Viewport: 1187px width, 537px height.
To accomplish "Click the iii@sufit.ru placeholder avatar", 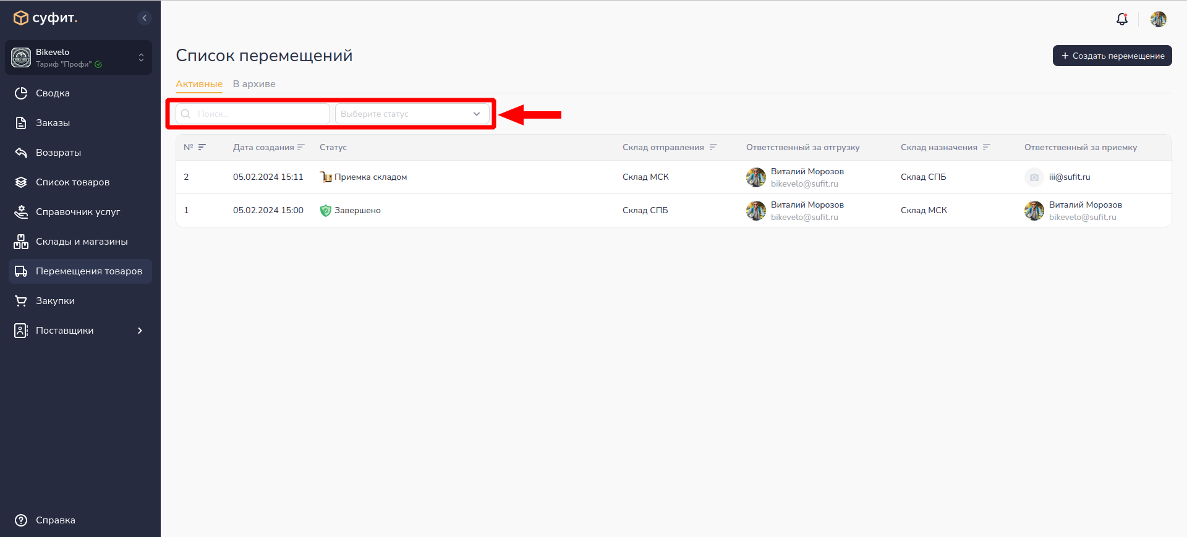I will [1034, 177].
